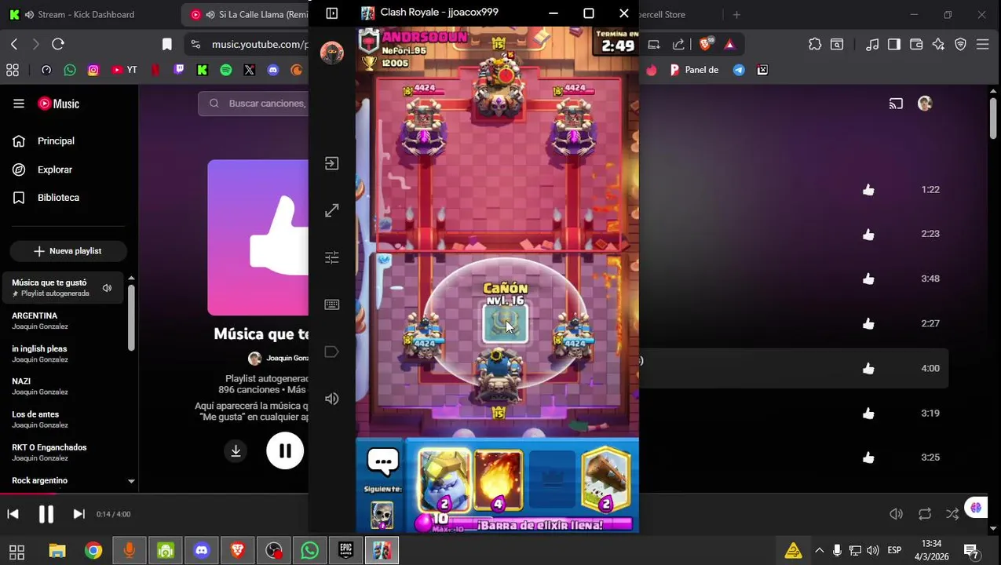1001x565 pixels.
Task: Show hidden system tray icons
Action: pyautogui.click(x=819, y=550)
